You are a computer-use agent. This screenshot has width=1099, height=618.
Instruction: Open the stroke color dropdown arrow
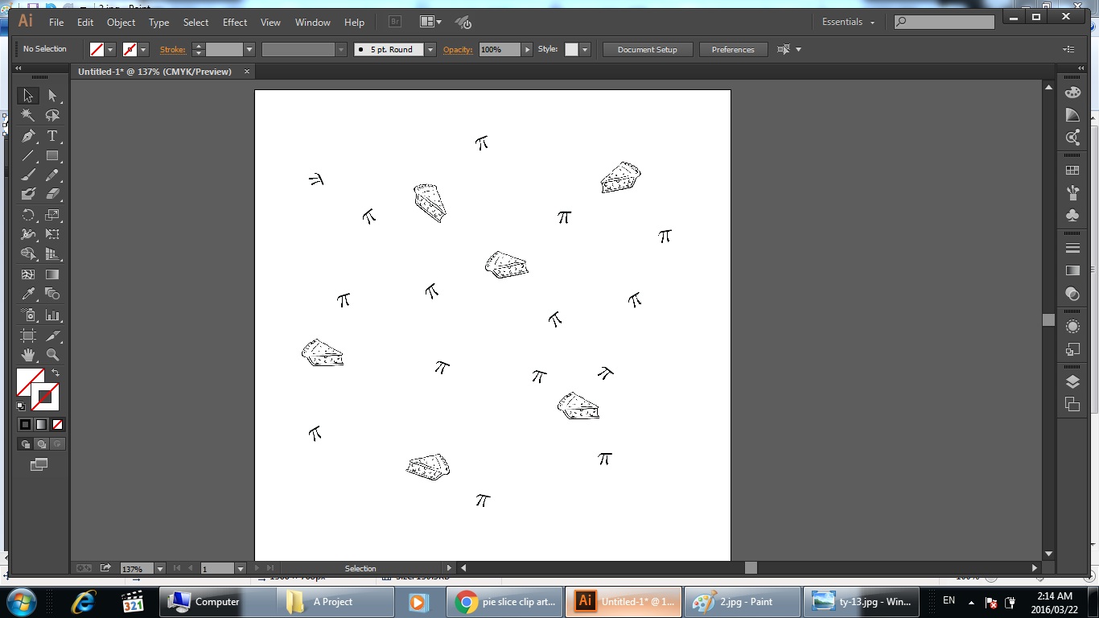tap(143, 50)
